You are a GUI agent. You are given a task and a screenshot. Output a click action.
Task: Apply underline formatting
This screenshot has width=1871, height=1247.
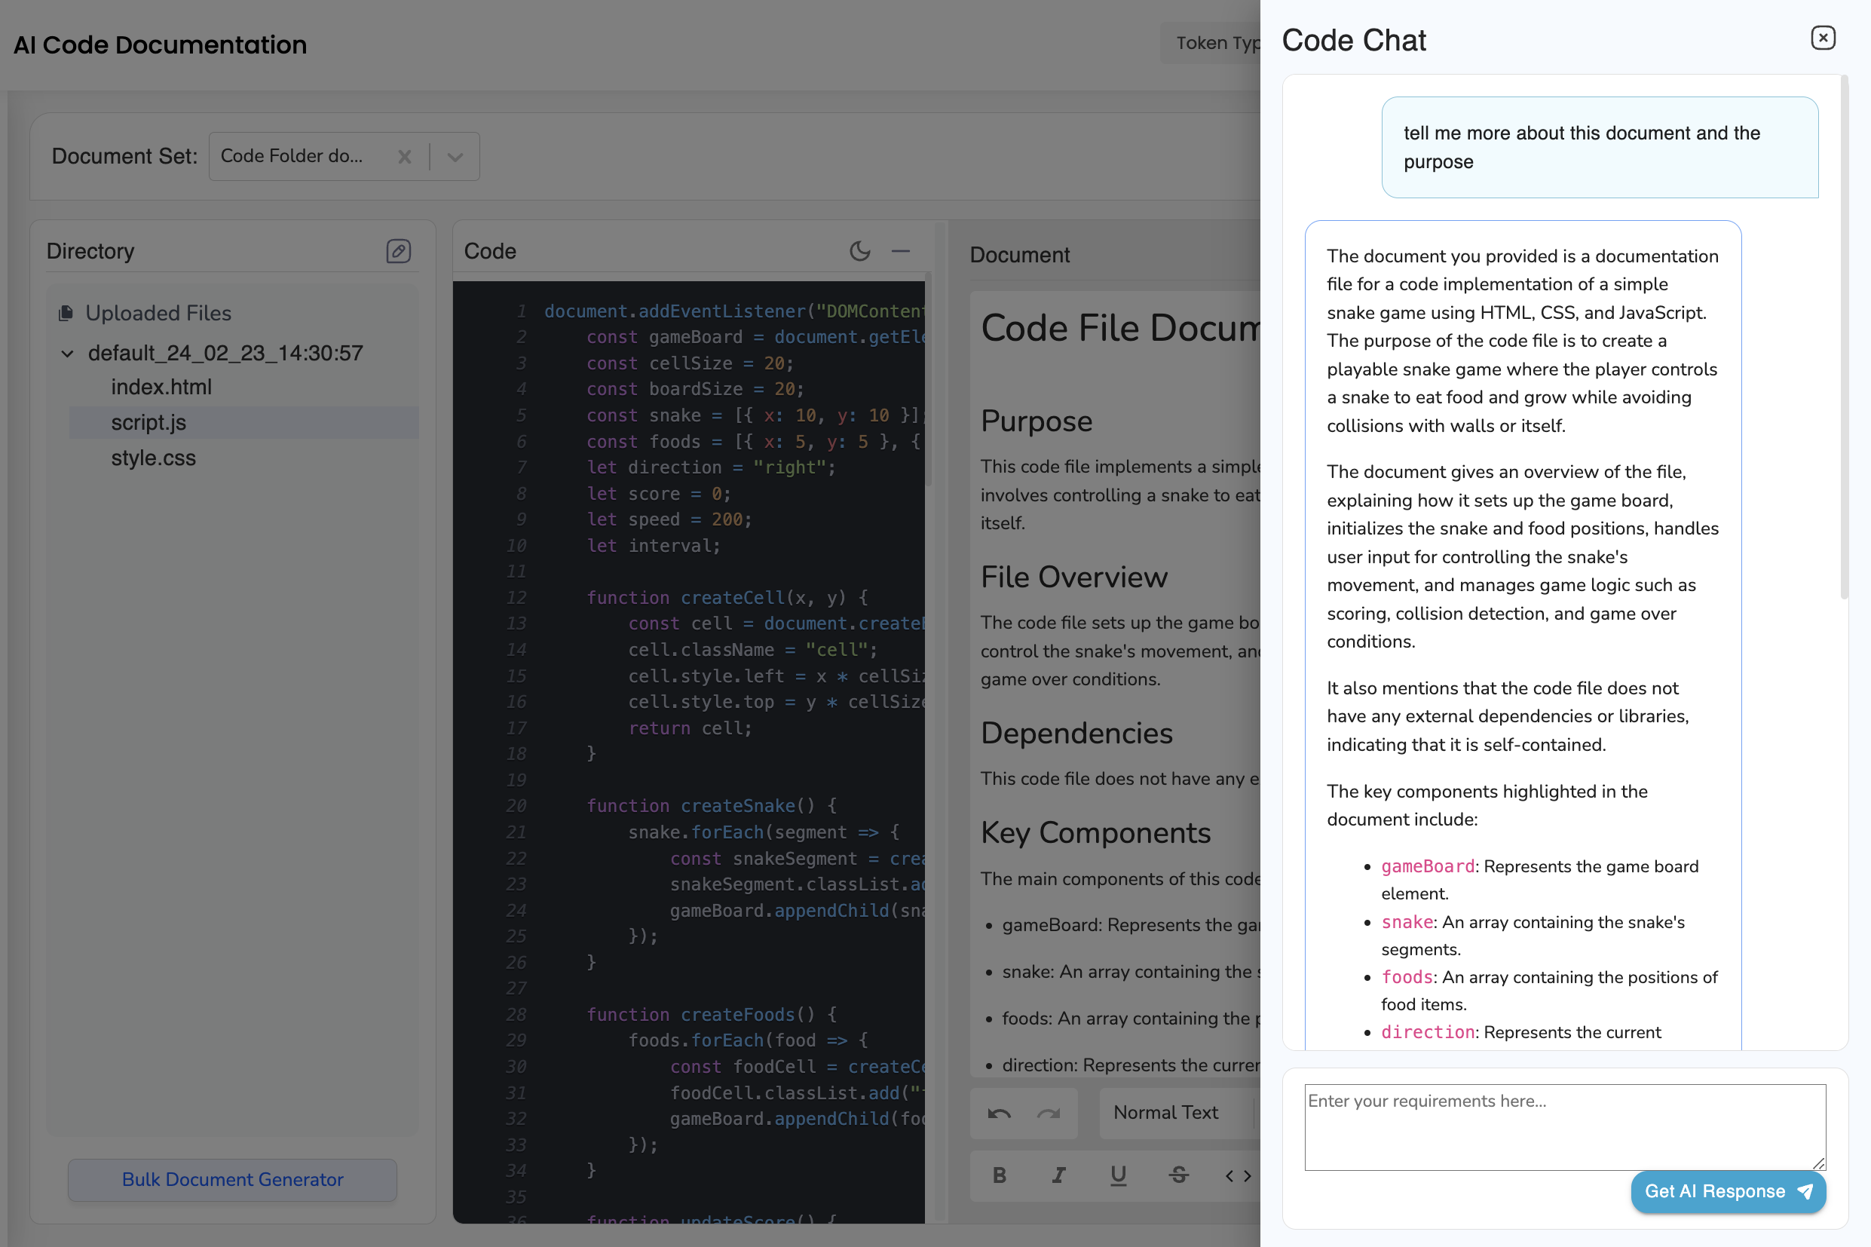click(1118, 1175)
